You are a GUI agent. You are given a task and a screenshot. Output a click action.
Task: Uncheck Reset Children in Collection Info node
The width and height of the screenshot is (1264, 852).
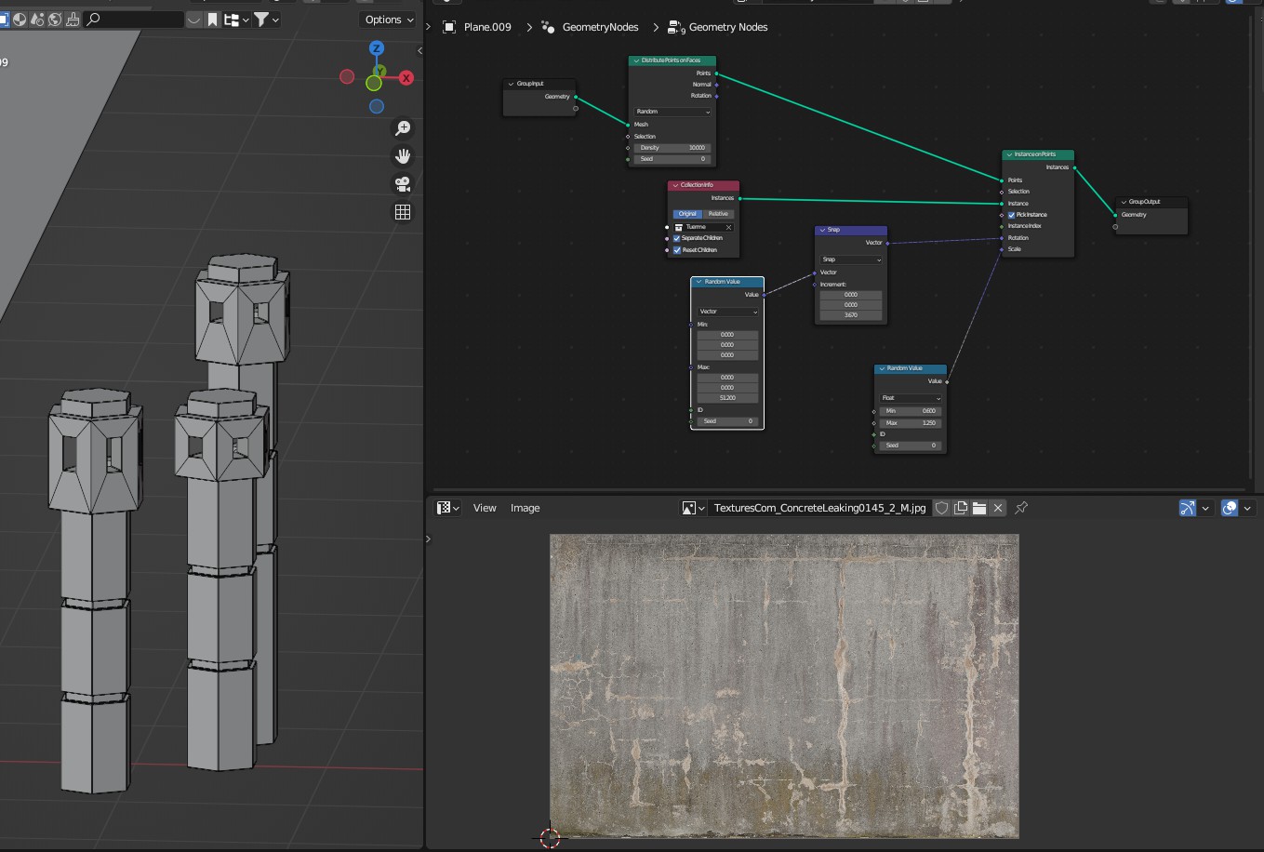pos(677,250)
